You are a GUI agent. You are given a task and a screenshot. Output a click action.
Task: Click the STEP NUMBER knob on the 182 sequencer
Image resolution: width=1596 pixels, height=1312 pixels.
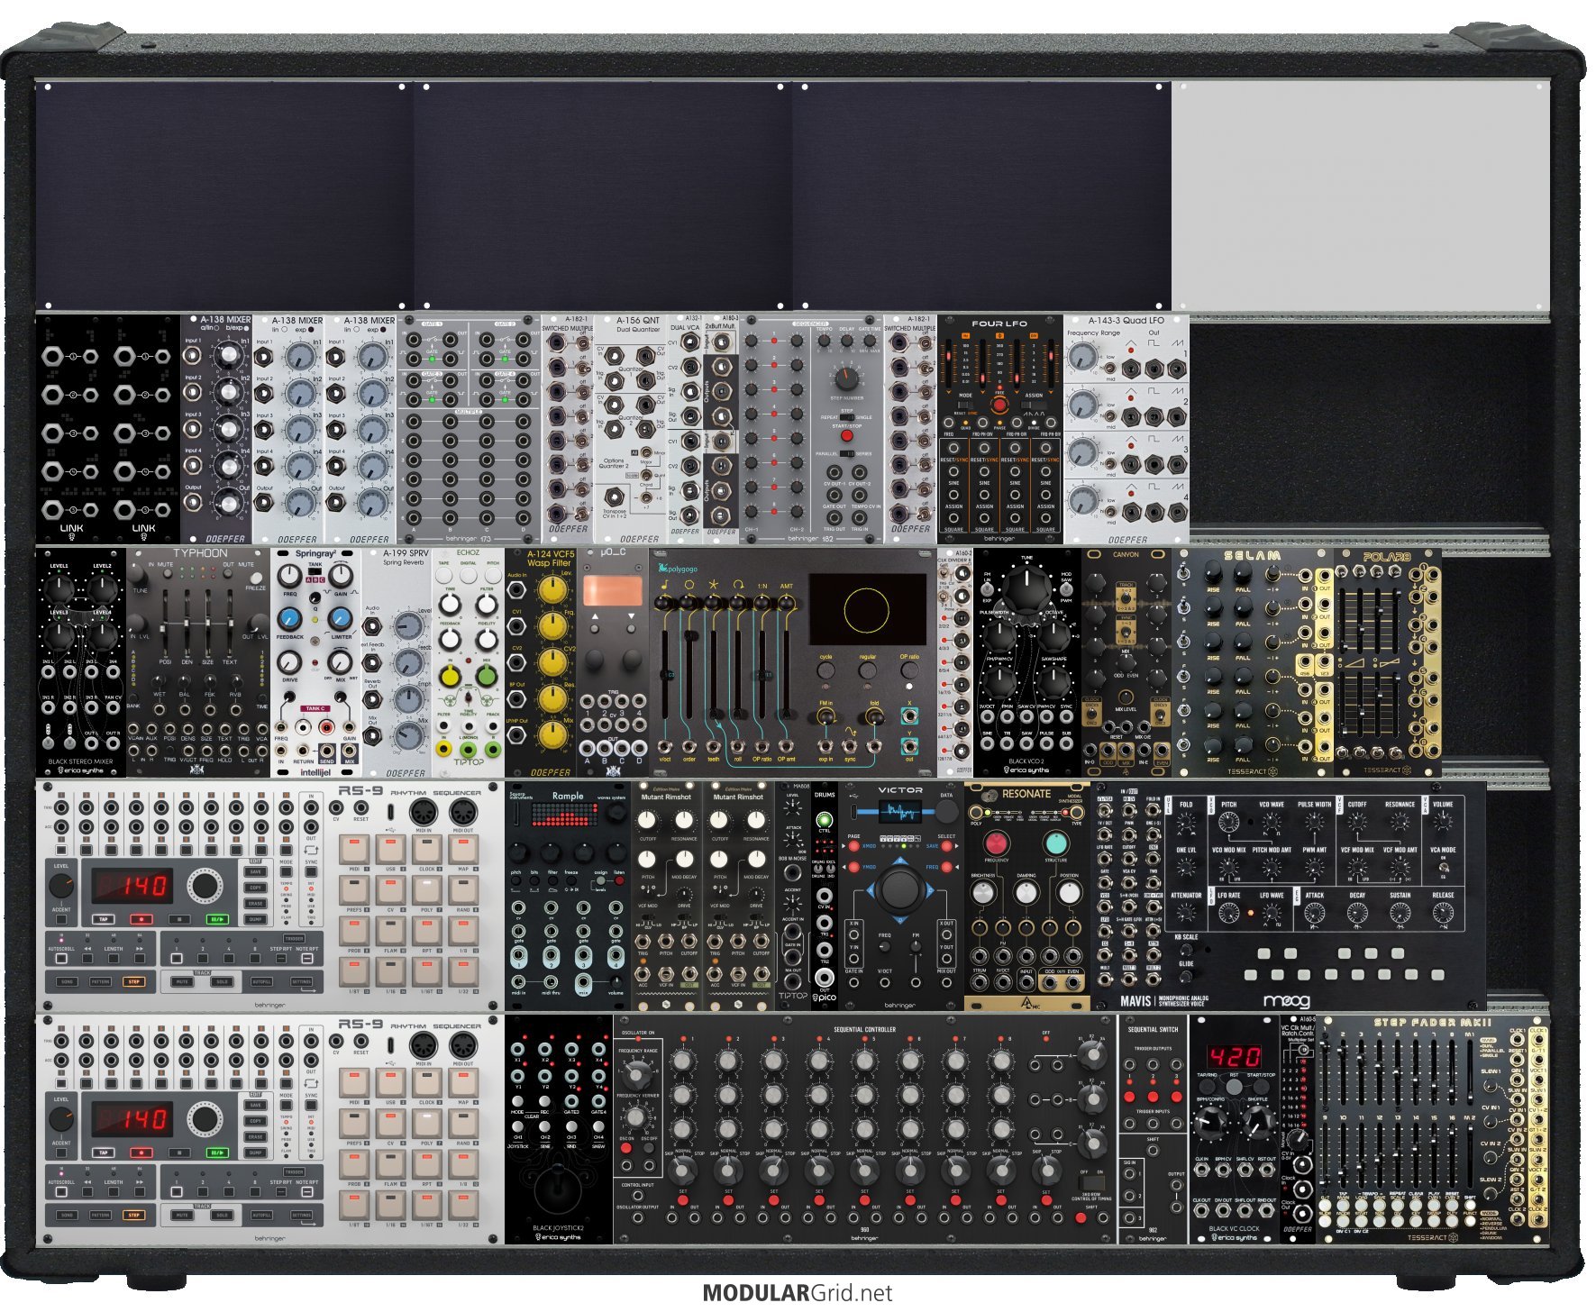click(x=846, y=378)
